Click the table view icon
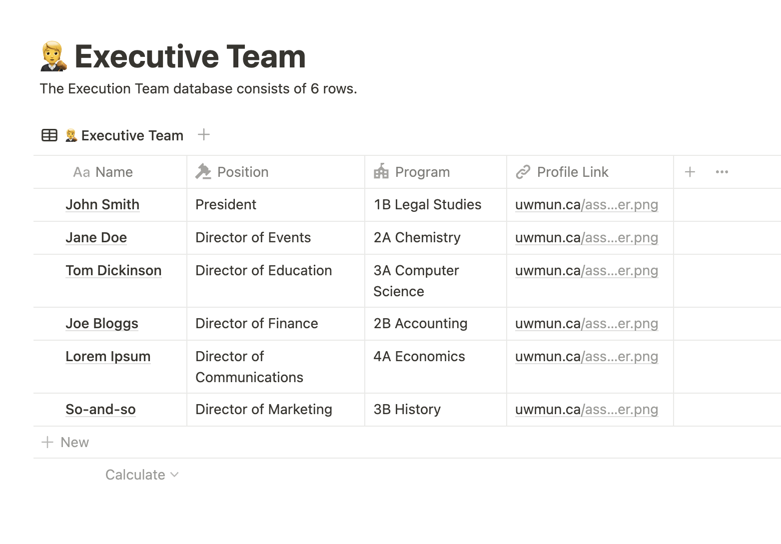Image resolution: width=781 pixels, height=544 pixels. coord(49,135)
